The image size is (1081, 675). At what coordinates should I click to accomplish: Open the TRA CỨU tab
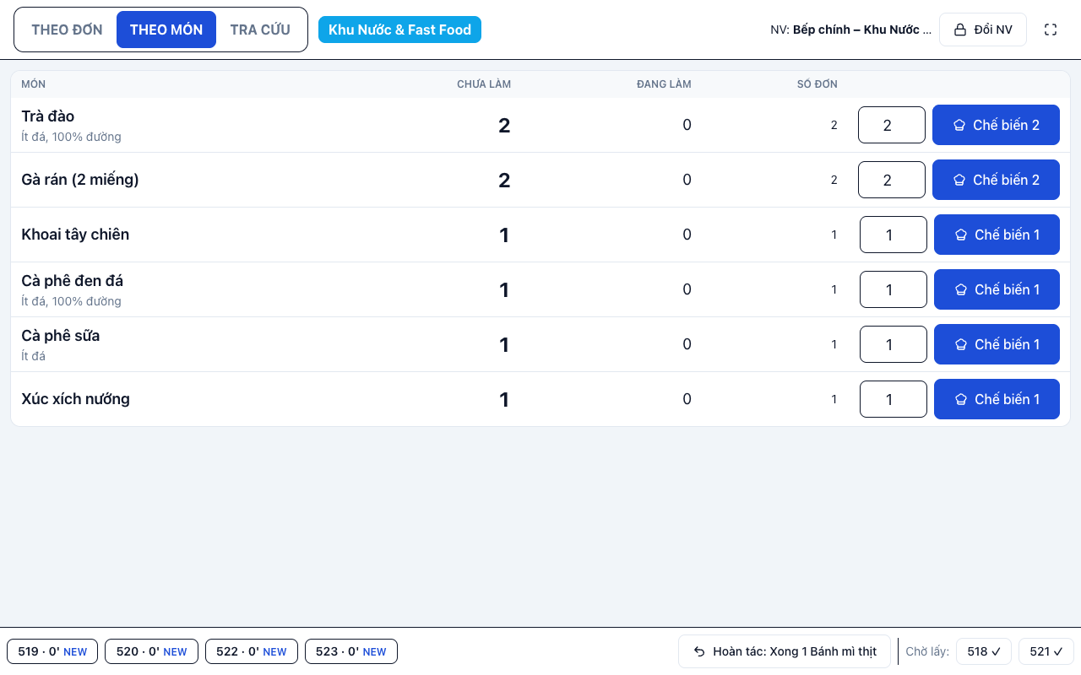260,30
